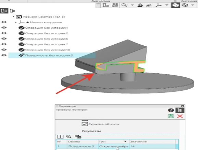The height and width of the screenshot is (150, 198).
Task: Click the coordinate system toolbar icon
Action: point(106,5)
